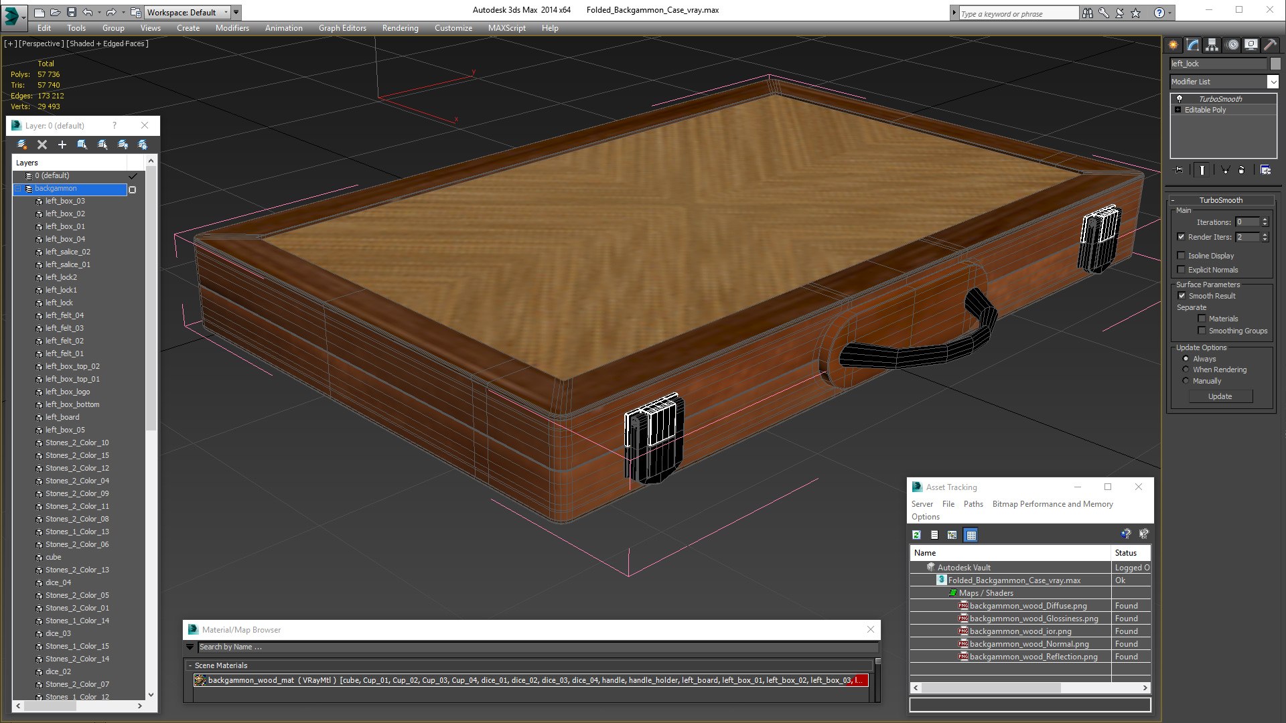Click the New Scene icon
The width and height of the screenshot is (1286, 723).
pos(40,12)
